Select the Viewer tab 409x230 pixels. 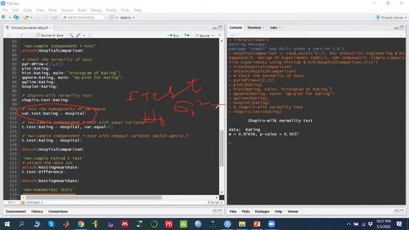[x=293, y=211]
